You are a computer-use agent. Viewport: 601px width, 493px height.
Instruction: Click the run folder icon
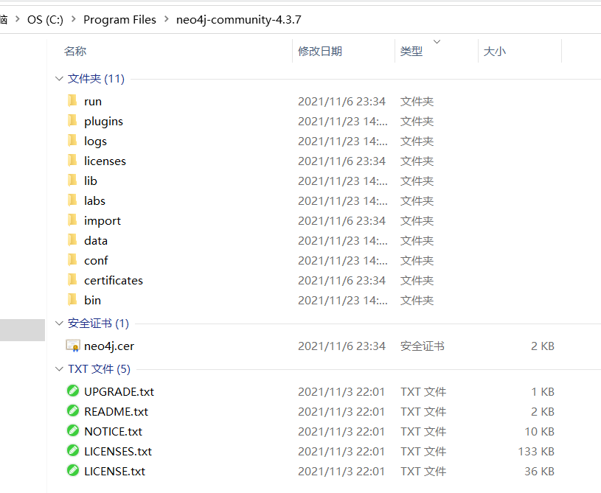(x=72, y=101)
